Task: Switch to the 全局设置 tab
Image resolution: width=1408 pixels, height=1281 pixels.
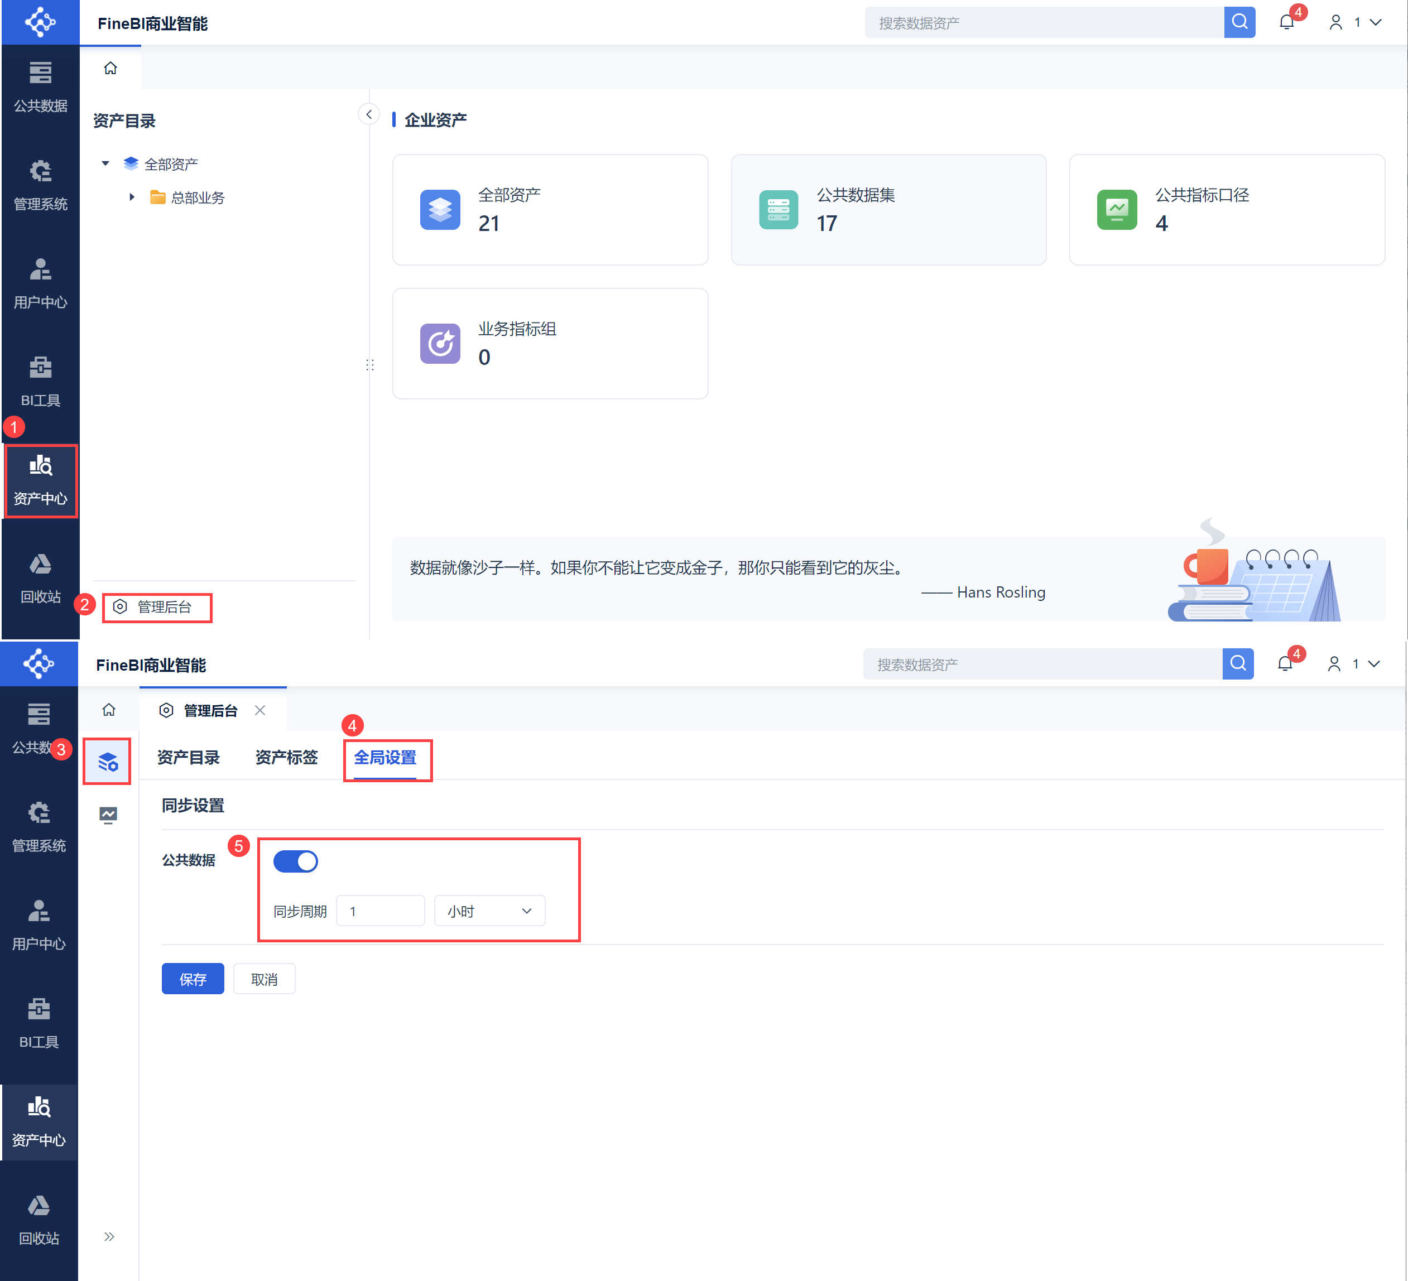Action: click(385, 758)
